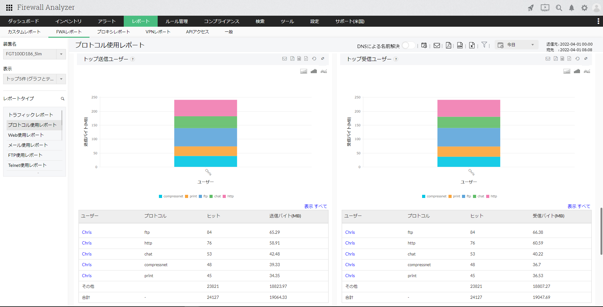Toggle DNSによる名前解決 switch
603x307 pixels.
pos(408,46)
